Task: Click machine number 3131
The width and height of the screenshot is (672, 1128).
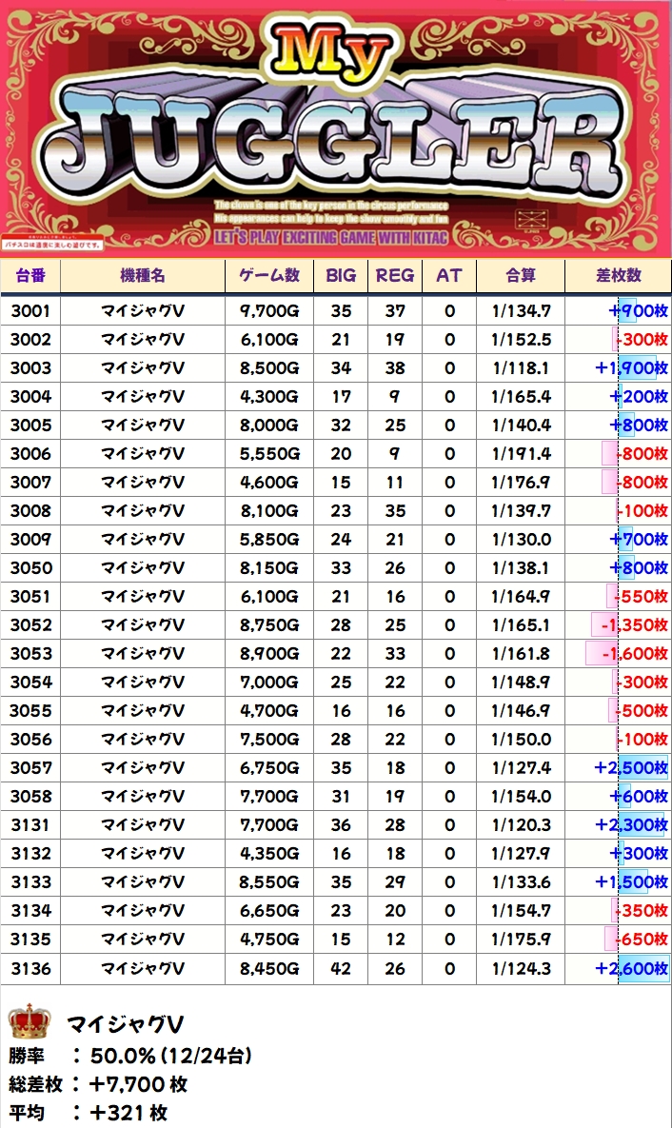Action: (30, 825)
